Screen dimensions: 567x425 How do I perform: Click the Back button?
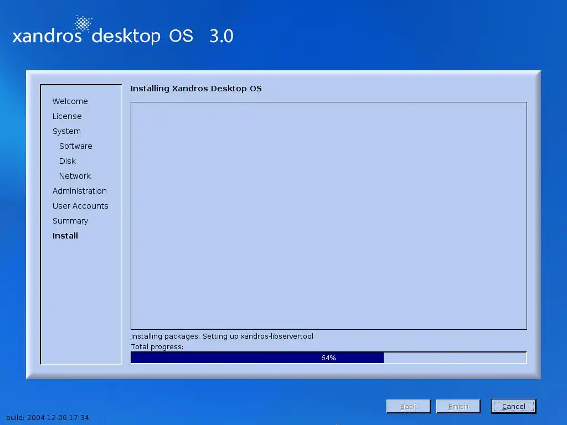pyautogui.click(x=408, y=406)
